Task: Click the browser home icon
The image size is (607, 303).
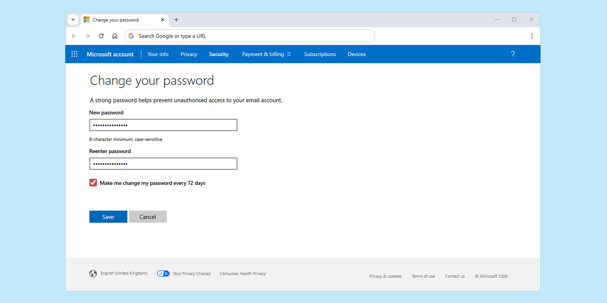Action: [115, 36]
